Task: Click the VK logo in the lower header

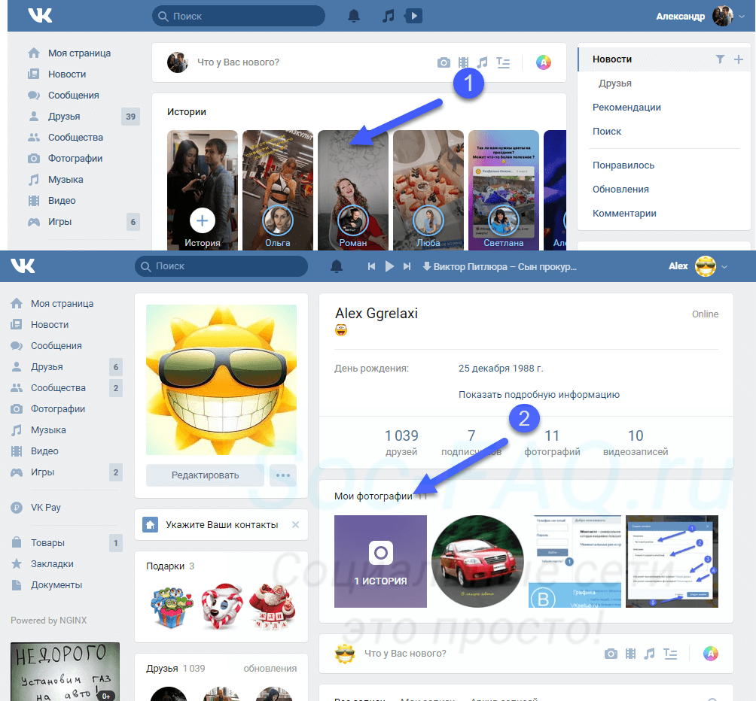Action: (x=23, y=266)
